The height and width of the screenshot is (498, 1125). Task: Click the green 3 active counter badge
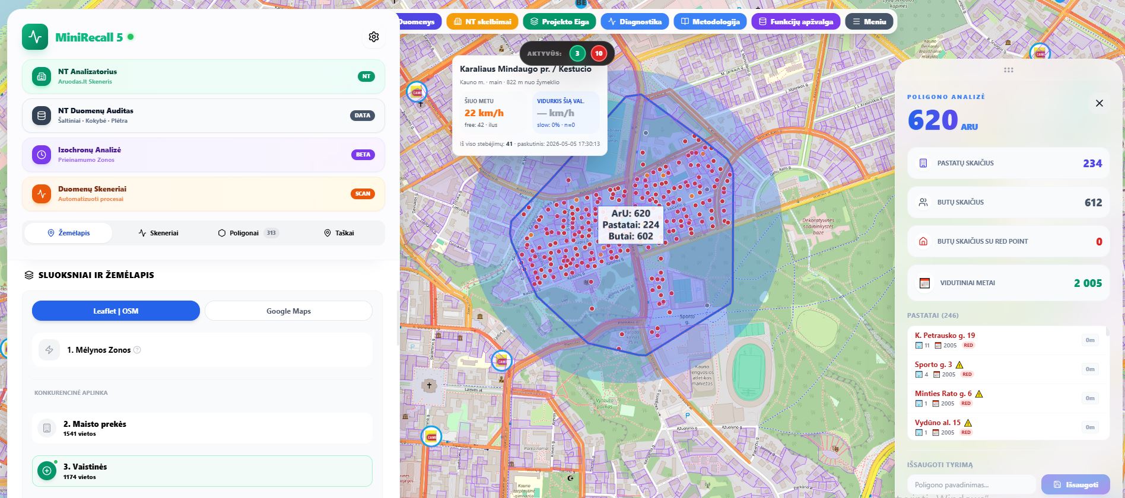coord(577,53)
